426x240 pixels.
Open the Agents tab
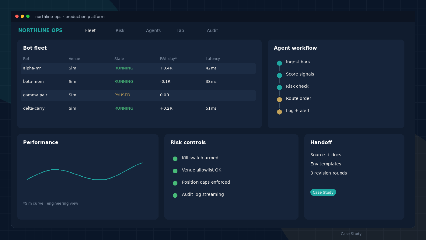pyautogui.click(x=153, y=30)
